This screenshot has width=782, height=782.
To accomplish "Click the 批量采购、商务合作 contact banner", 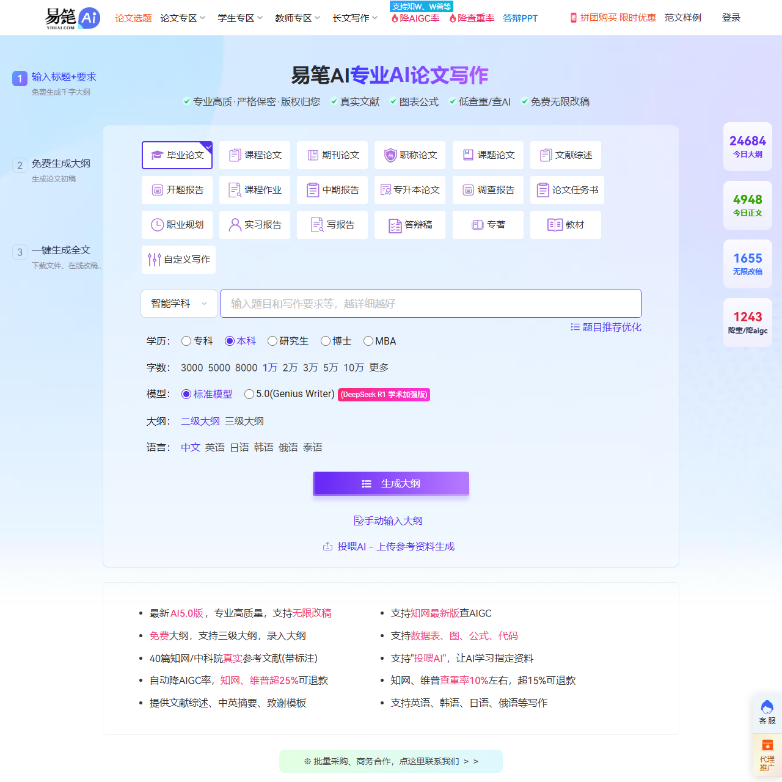I will coord(391,761).
